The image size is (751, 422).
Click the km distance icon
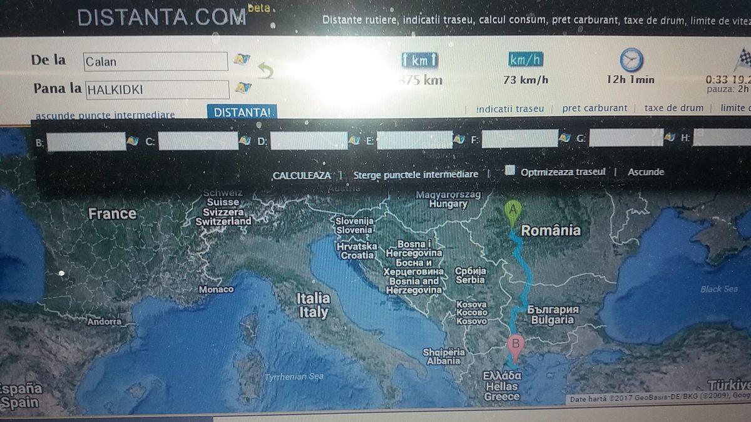[x=419, y=60]
